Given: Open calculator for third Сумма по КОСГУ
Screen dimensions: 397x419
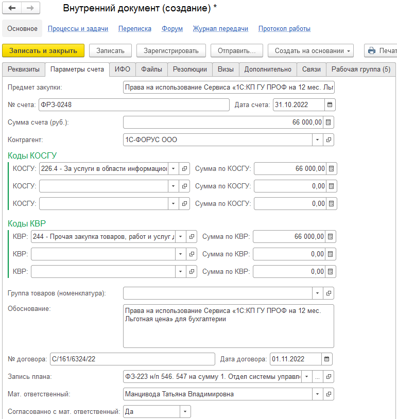Looking at the screenshot, I should (331, 204).
